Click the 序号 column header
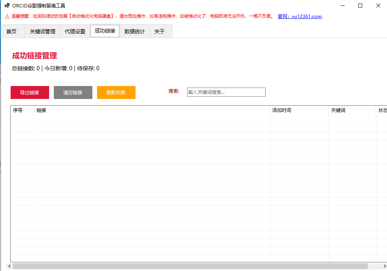The image size is (387, 271). pyautogui.click(x=22, y=110)
